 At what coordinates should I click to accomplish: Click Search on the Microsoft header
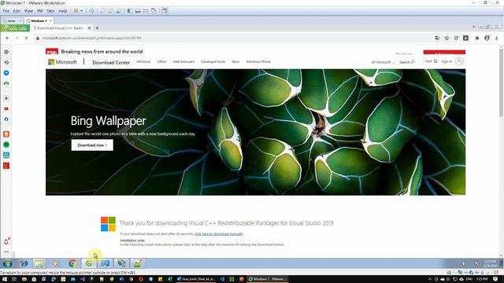(x=407, y=62)
